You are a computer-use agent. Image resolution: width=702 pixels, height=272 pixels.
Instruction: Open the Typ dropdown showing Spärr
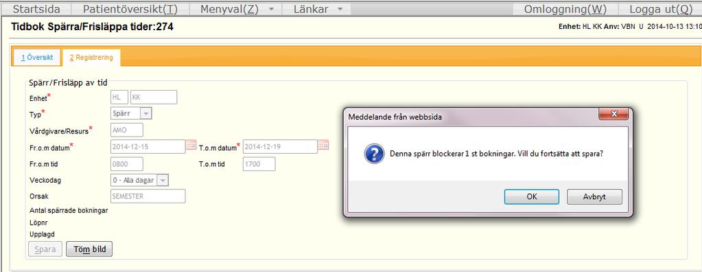coord(131,113)
